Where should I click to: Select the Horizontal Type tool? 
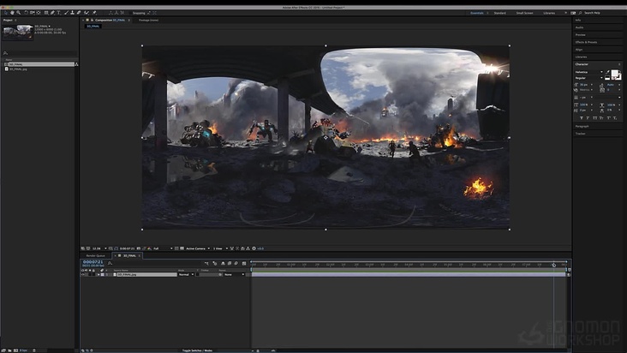point(58,13)
